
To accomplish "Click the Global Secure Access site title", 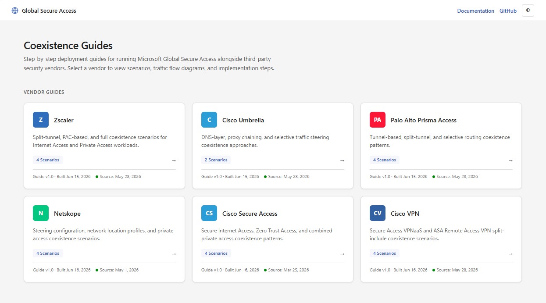I will pos(49,11).
